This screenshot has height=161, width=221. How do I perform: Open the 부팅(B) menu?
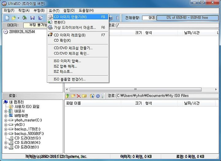click(39, 10)
